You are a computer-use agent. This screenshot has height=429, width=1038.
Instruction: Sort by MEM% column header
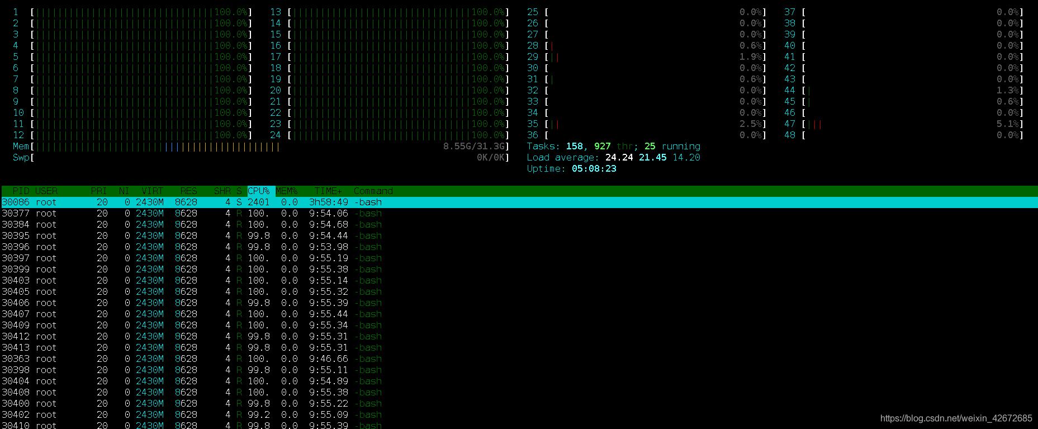[287, 191]
